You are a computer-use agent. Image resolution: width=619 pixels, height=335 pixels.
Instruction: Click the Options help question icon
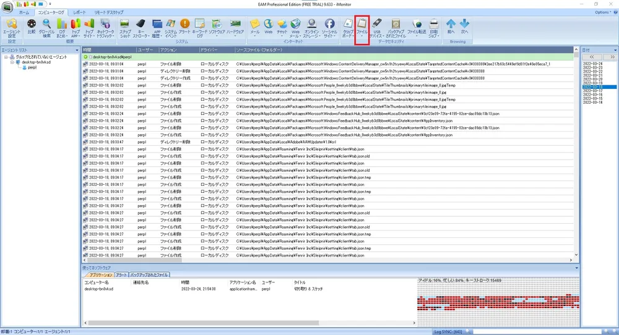tap(615, 12)
